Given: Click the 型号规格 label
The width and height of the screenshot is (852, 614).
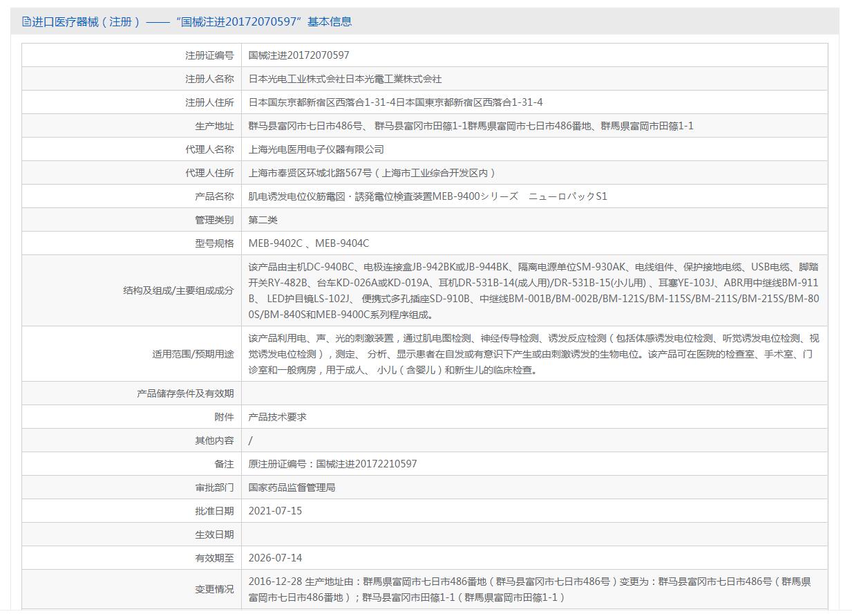Looking at the screenshot, I should 214,243.
